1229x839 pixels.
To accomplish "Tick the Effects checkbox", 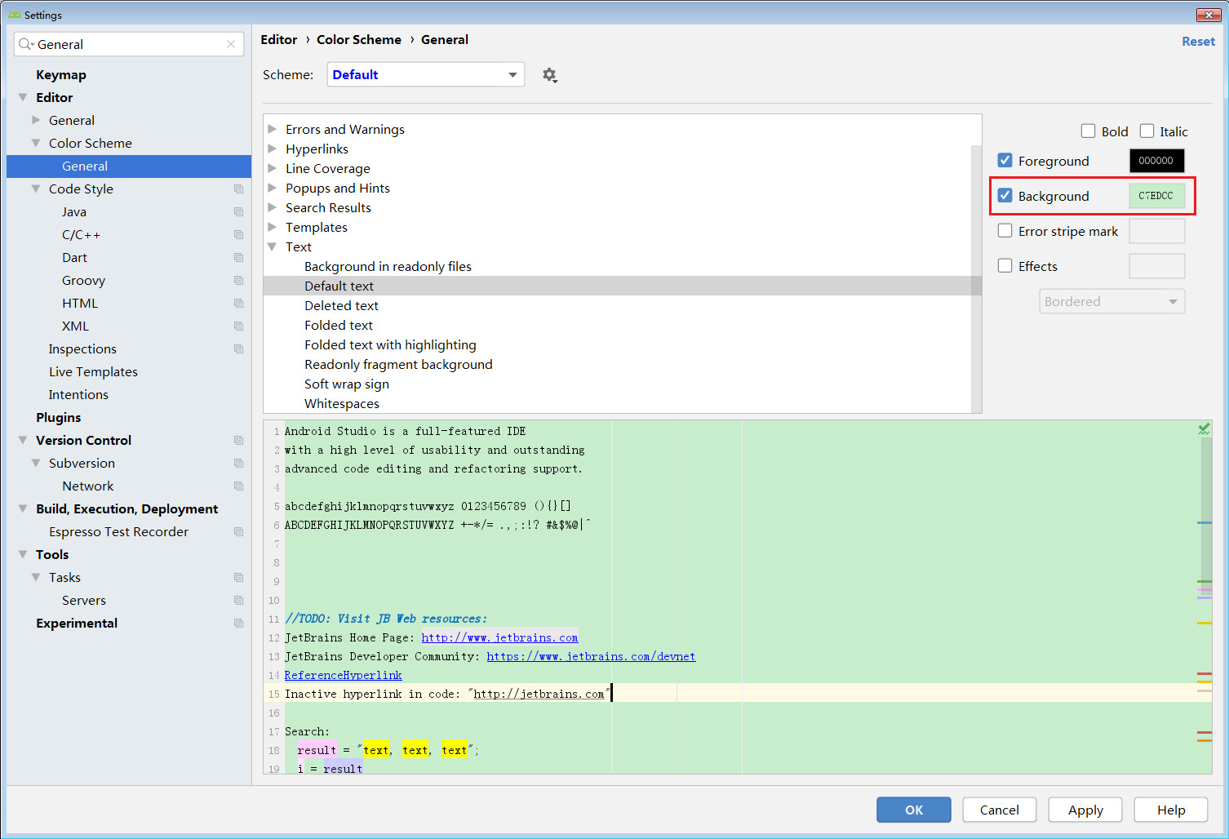I will tap(1005, 266).
